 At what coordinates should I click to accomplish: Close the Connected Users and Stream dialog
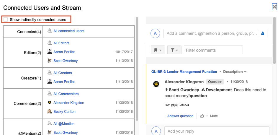[274, 7]
